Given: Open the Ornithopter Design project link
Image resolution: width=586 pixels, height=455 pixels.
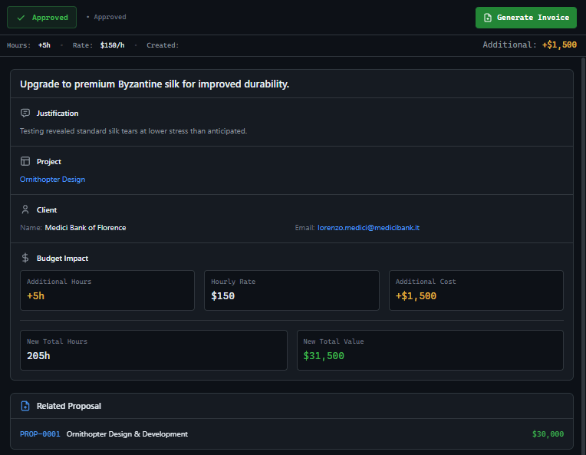Looking at the screenshot, I should 52,180.
